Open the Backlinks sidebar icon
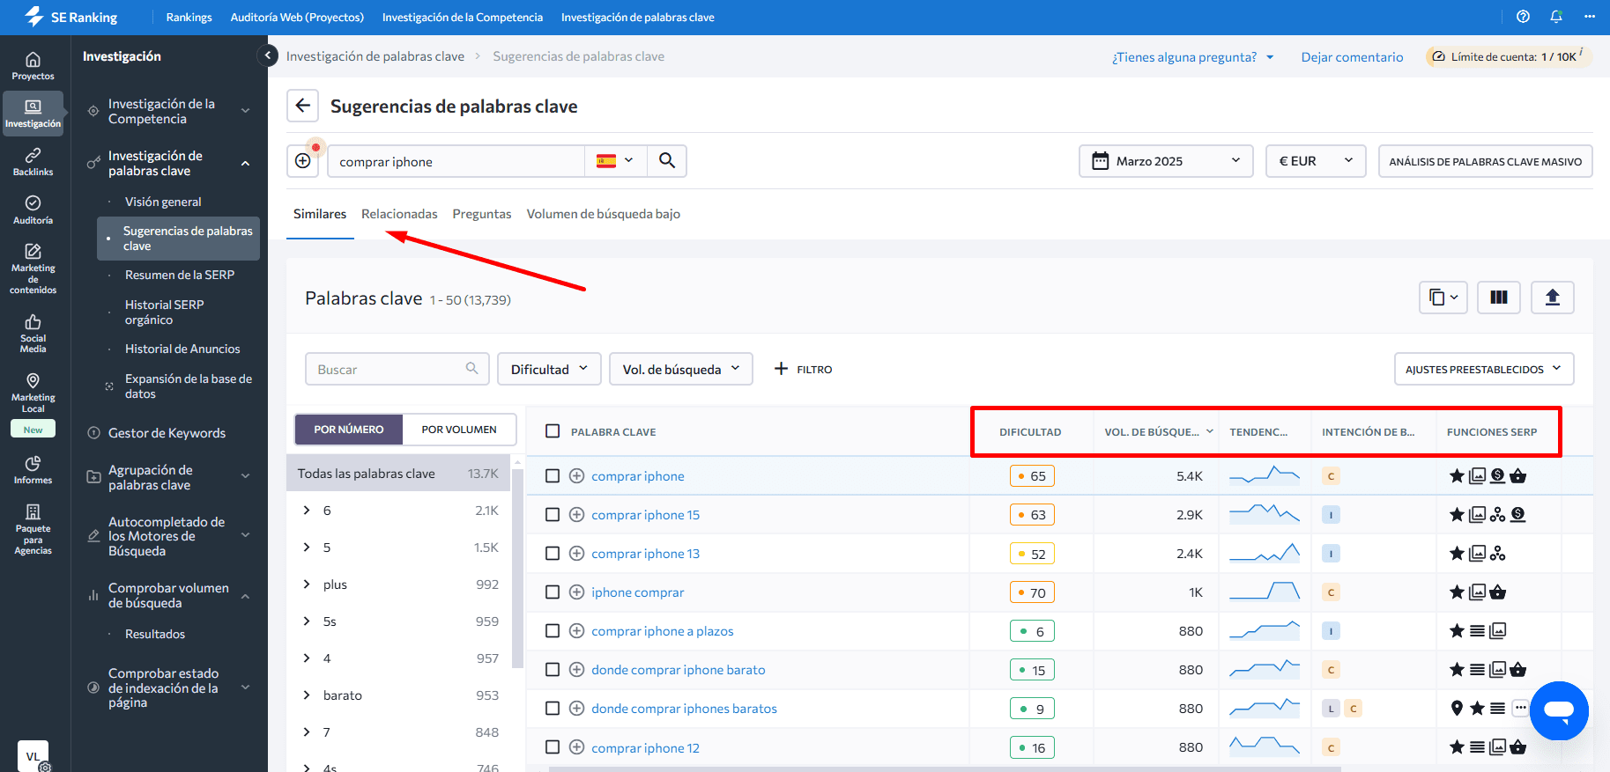The height and width of the screenshot is (772, 1610). 33,162
